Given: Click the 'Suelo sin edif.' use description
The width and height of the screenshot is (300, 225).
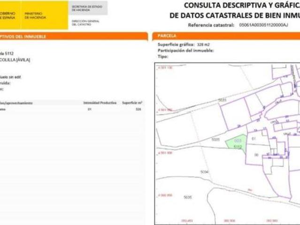Looking at the screenshot, I should coord(10,77).
